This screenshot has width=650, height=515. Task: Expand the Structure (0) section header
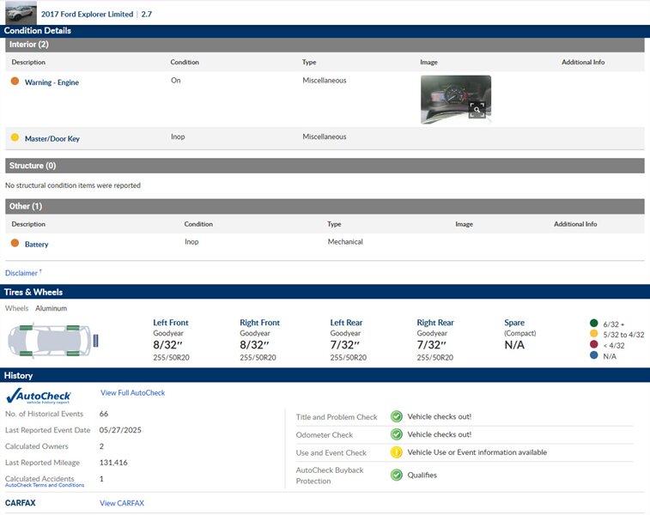click(x=325, y=166)
